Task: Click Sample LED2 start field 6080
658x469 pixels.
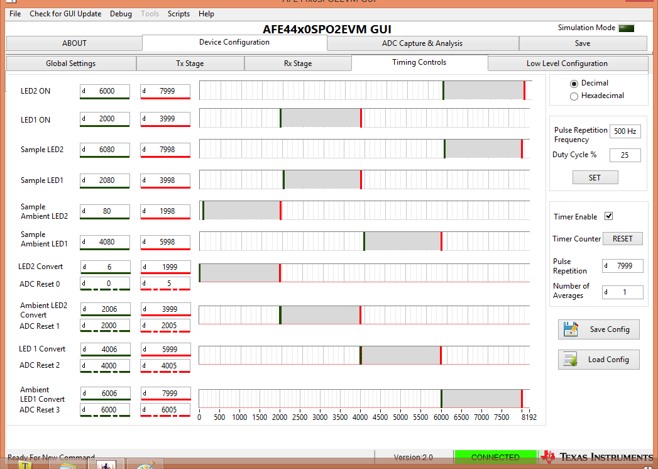Action: (x=105, y=150)
